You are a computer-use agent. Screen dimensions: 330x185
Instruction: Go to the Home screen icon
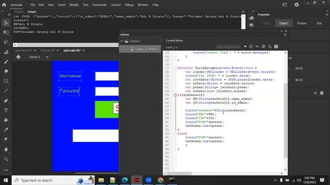[x=4, y=5]
